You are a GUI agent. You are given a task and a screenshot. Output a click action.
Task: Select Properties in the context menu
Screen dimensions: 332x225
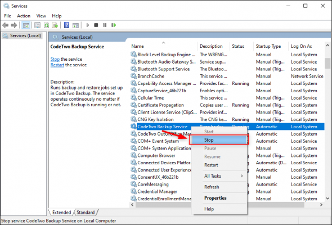tap(216, 198)
